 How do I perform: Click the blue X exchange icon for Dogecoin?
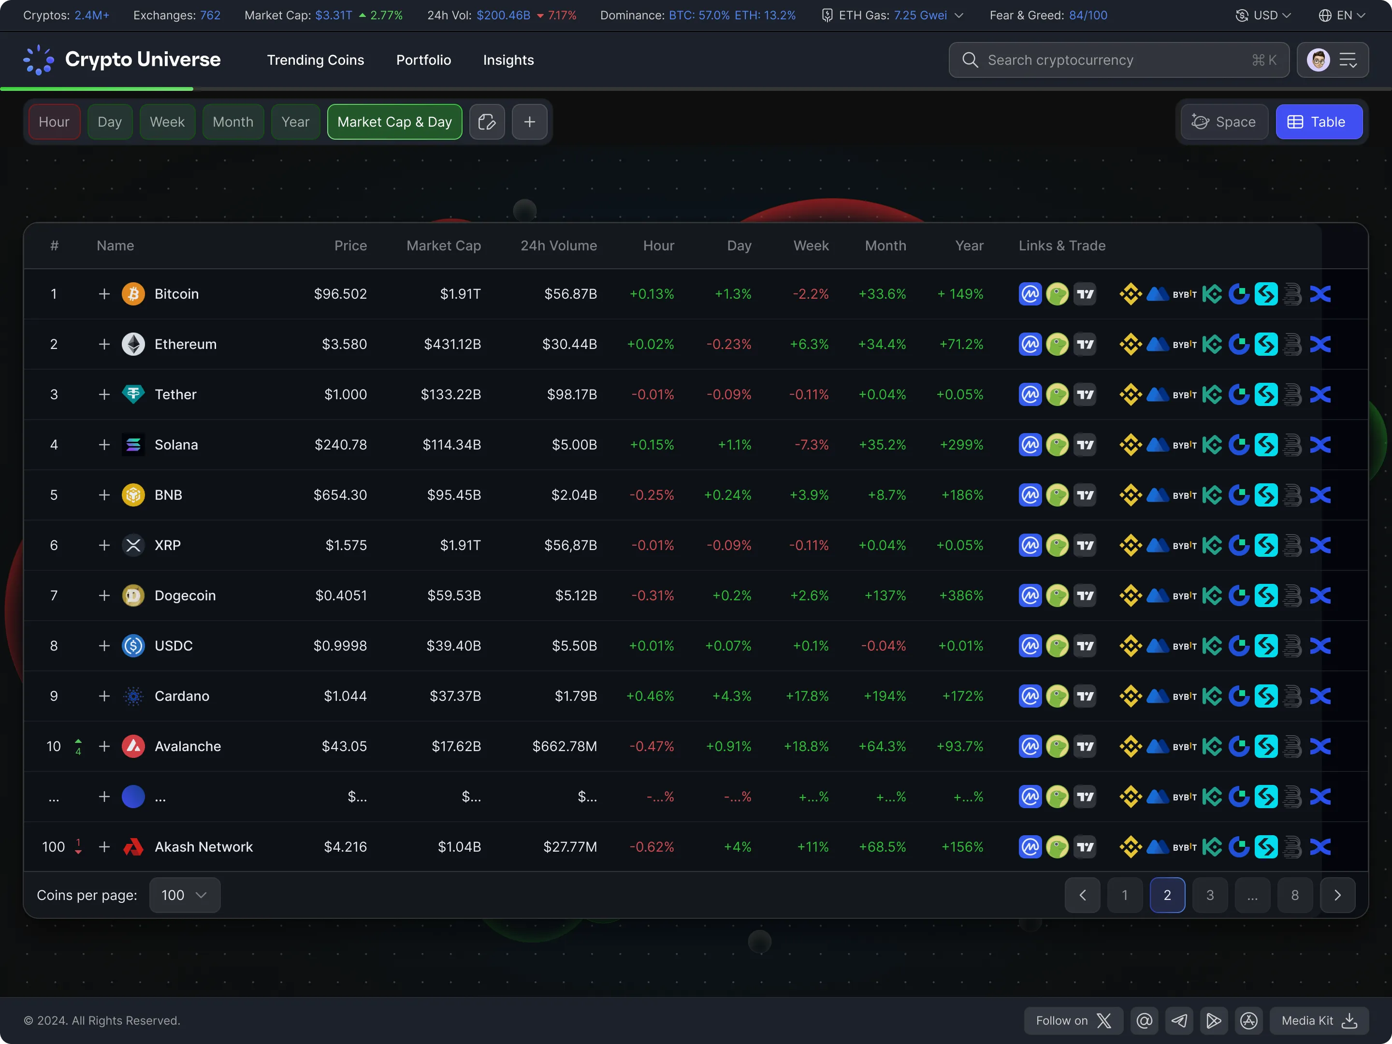[x=1320, y=596]
